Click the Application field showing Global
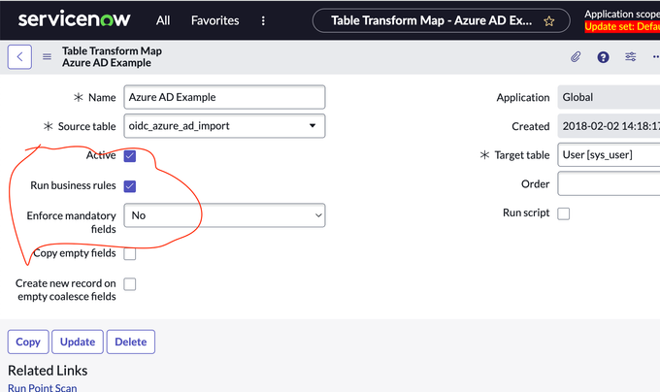The width and height of the screenshot is (660, 392). pyautogui.click(x=609, y=97)
